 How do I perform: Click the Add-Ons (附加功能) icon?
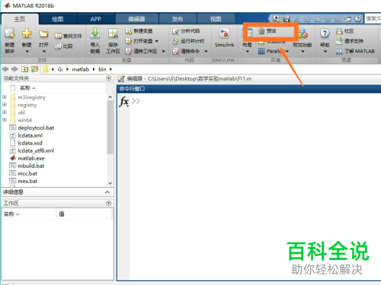303,33
